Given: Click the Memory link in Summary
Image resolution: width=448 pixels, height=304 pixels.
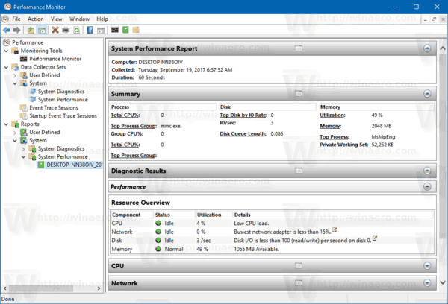Looking at the screenshot, I should [330, 126].
